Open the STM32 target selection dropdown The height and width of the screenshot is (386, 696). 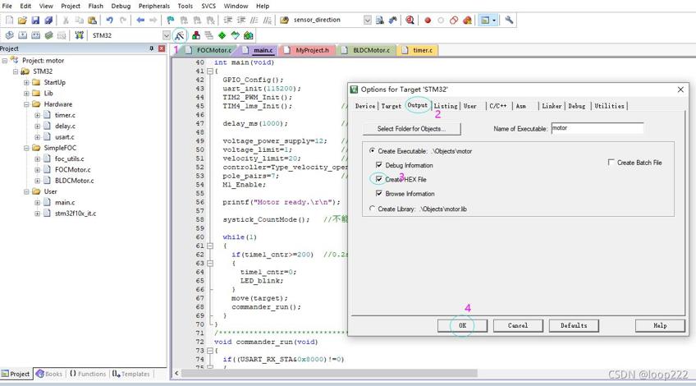[x=166, y=35]
